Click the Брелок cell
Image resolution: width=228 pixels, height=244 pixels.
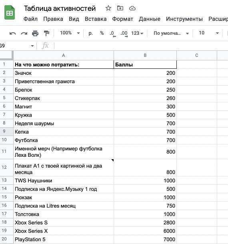coord(64,90)
